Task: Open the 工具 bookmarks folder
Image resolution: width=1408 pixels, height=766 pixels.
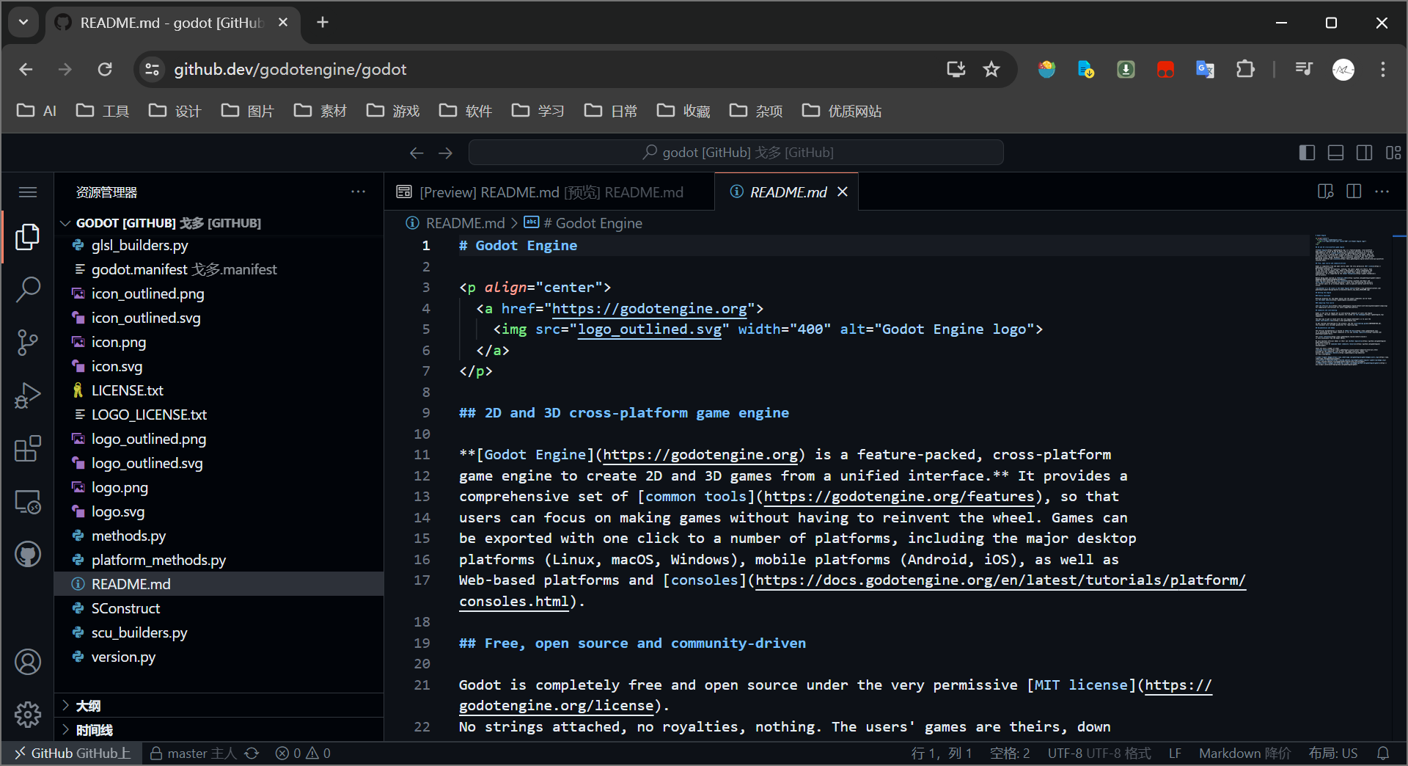Action: pyautogui.click(x=103, y=111)
